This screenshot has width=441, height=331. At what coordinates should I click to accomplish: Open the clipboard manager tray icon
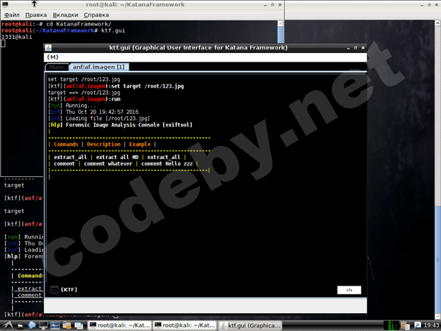(x=405, y=325)
